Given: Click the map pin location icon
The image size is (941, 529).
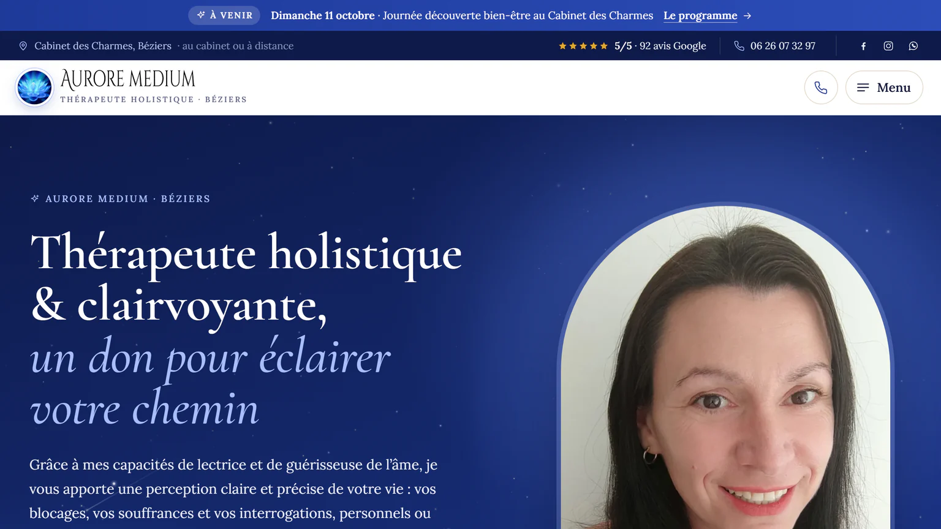Looking at the screenshot, I should click(23, 46).
